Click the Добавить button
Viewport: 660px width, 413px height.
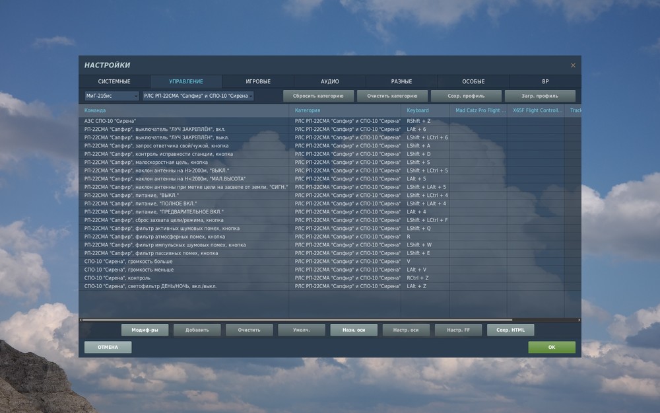(197, 330)
